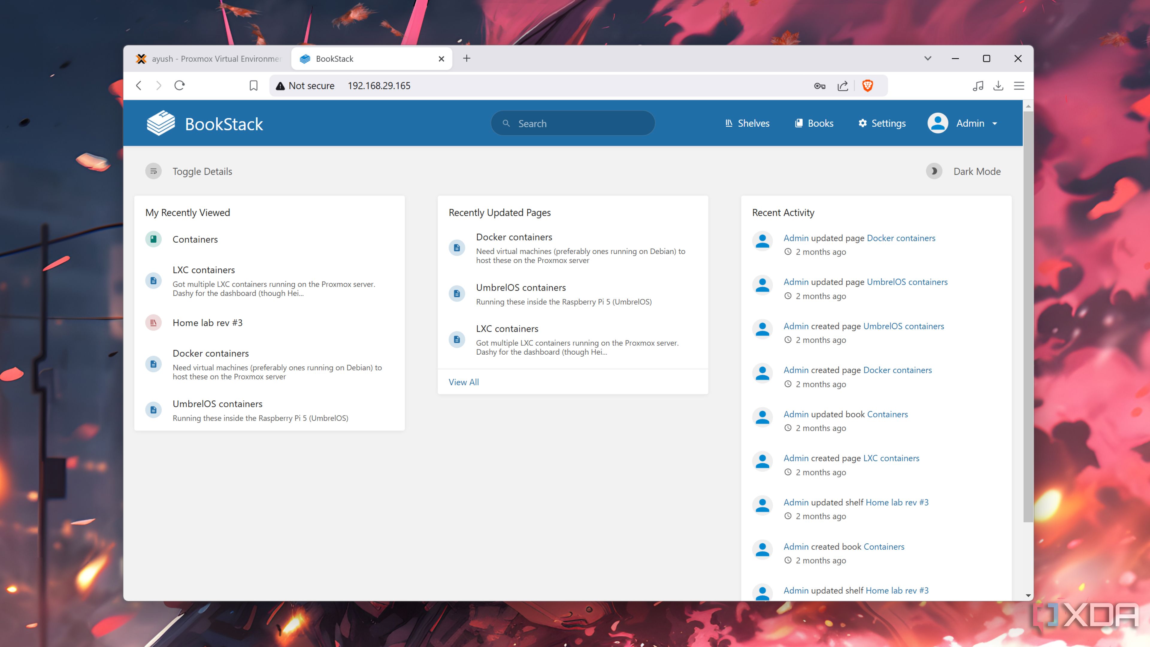
Task: Open Containers in My Recently Viewed
Action: coord(195,239)
